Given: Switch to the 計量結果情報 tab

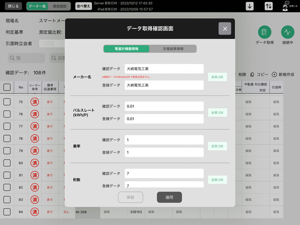Looking at the screenshot, I should (173, 48).
